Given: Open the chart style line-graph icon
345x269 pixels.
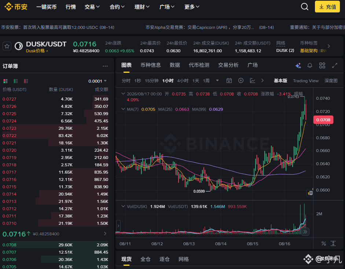Looking at the screenshot, I should [x=253, y=80].
